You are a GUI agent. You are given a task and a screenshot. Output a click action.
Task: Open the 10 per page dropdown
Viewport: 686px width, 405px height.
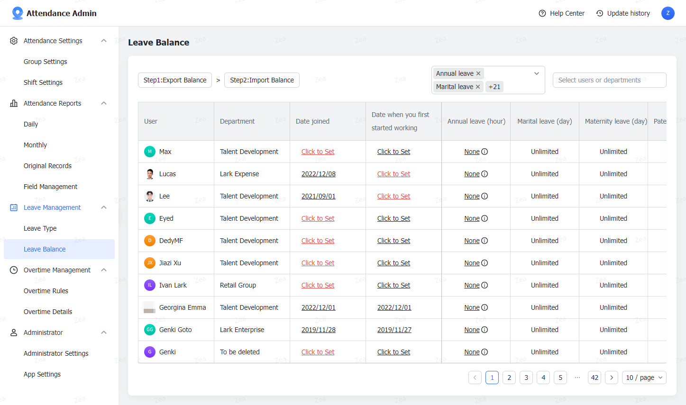pos(644,378)
